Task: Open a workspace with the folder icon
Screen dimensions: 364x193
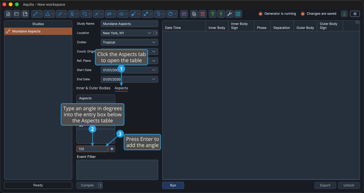Action: [17, 14]
